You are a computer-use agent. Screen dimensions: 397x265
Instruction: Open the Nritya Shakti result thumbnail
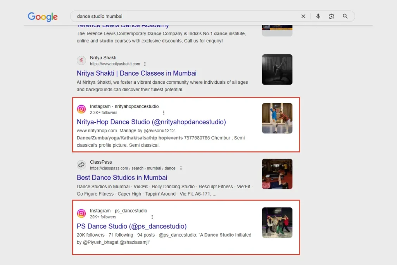pyautogui.click(x=277, y=69)
